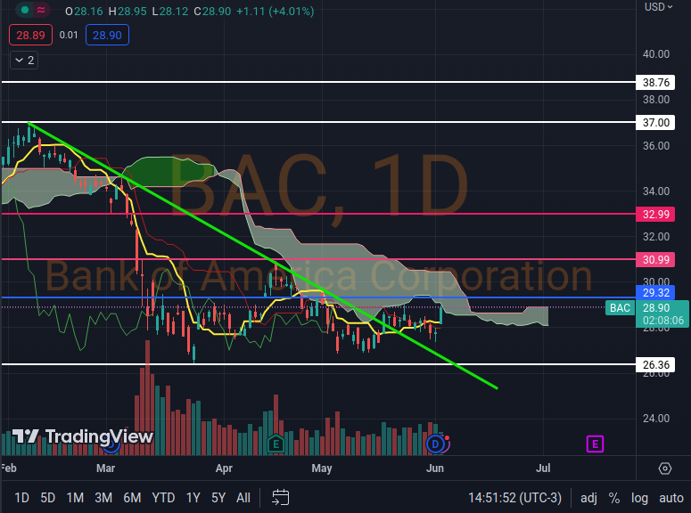Click the red sell price 28.89 button

click(30, 36)
